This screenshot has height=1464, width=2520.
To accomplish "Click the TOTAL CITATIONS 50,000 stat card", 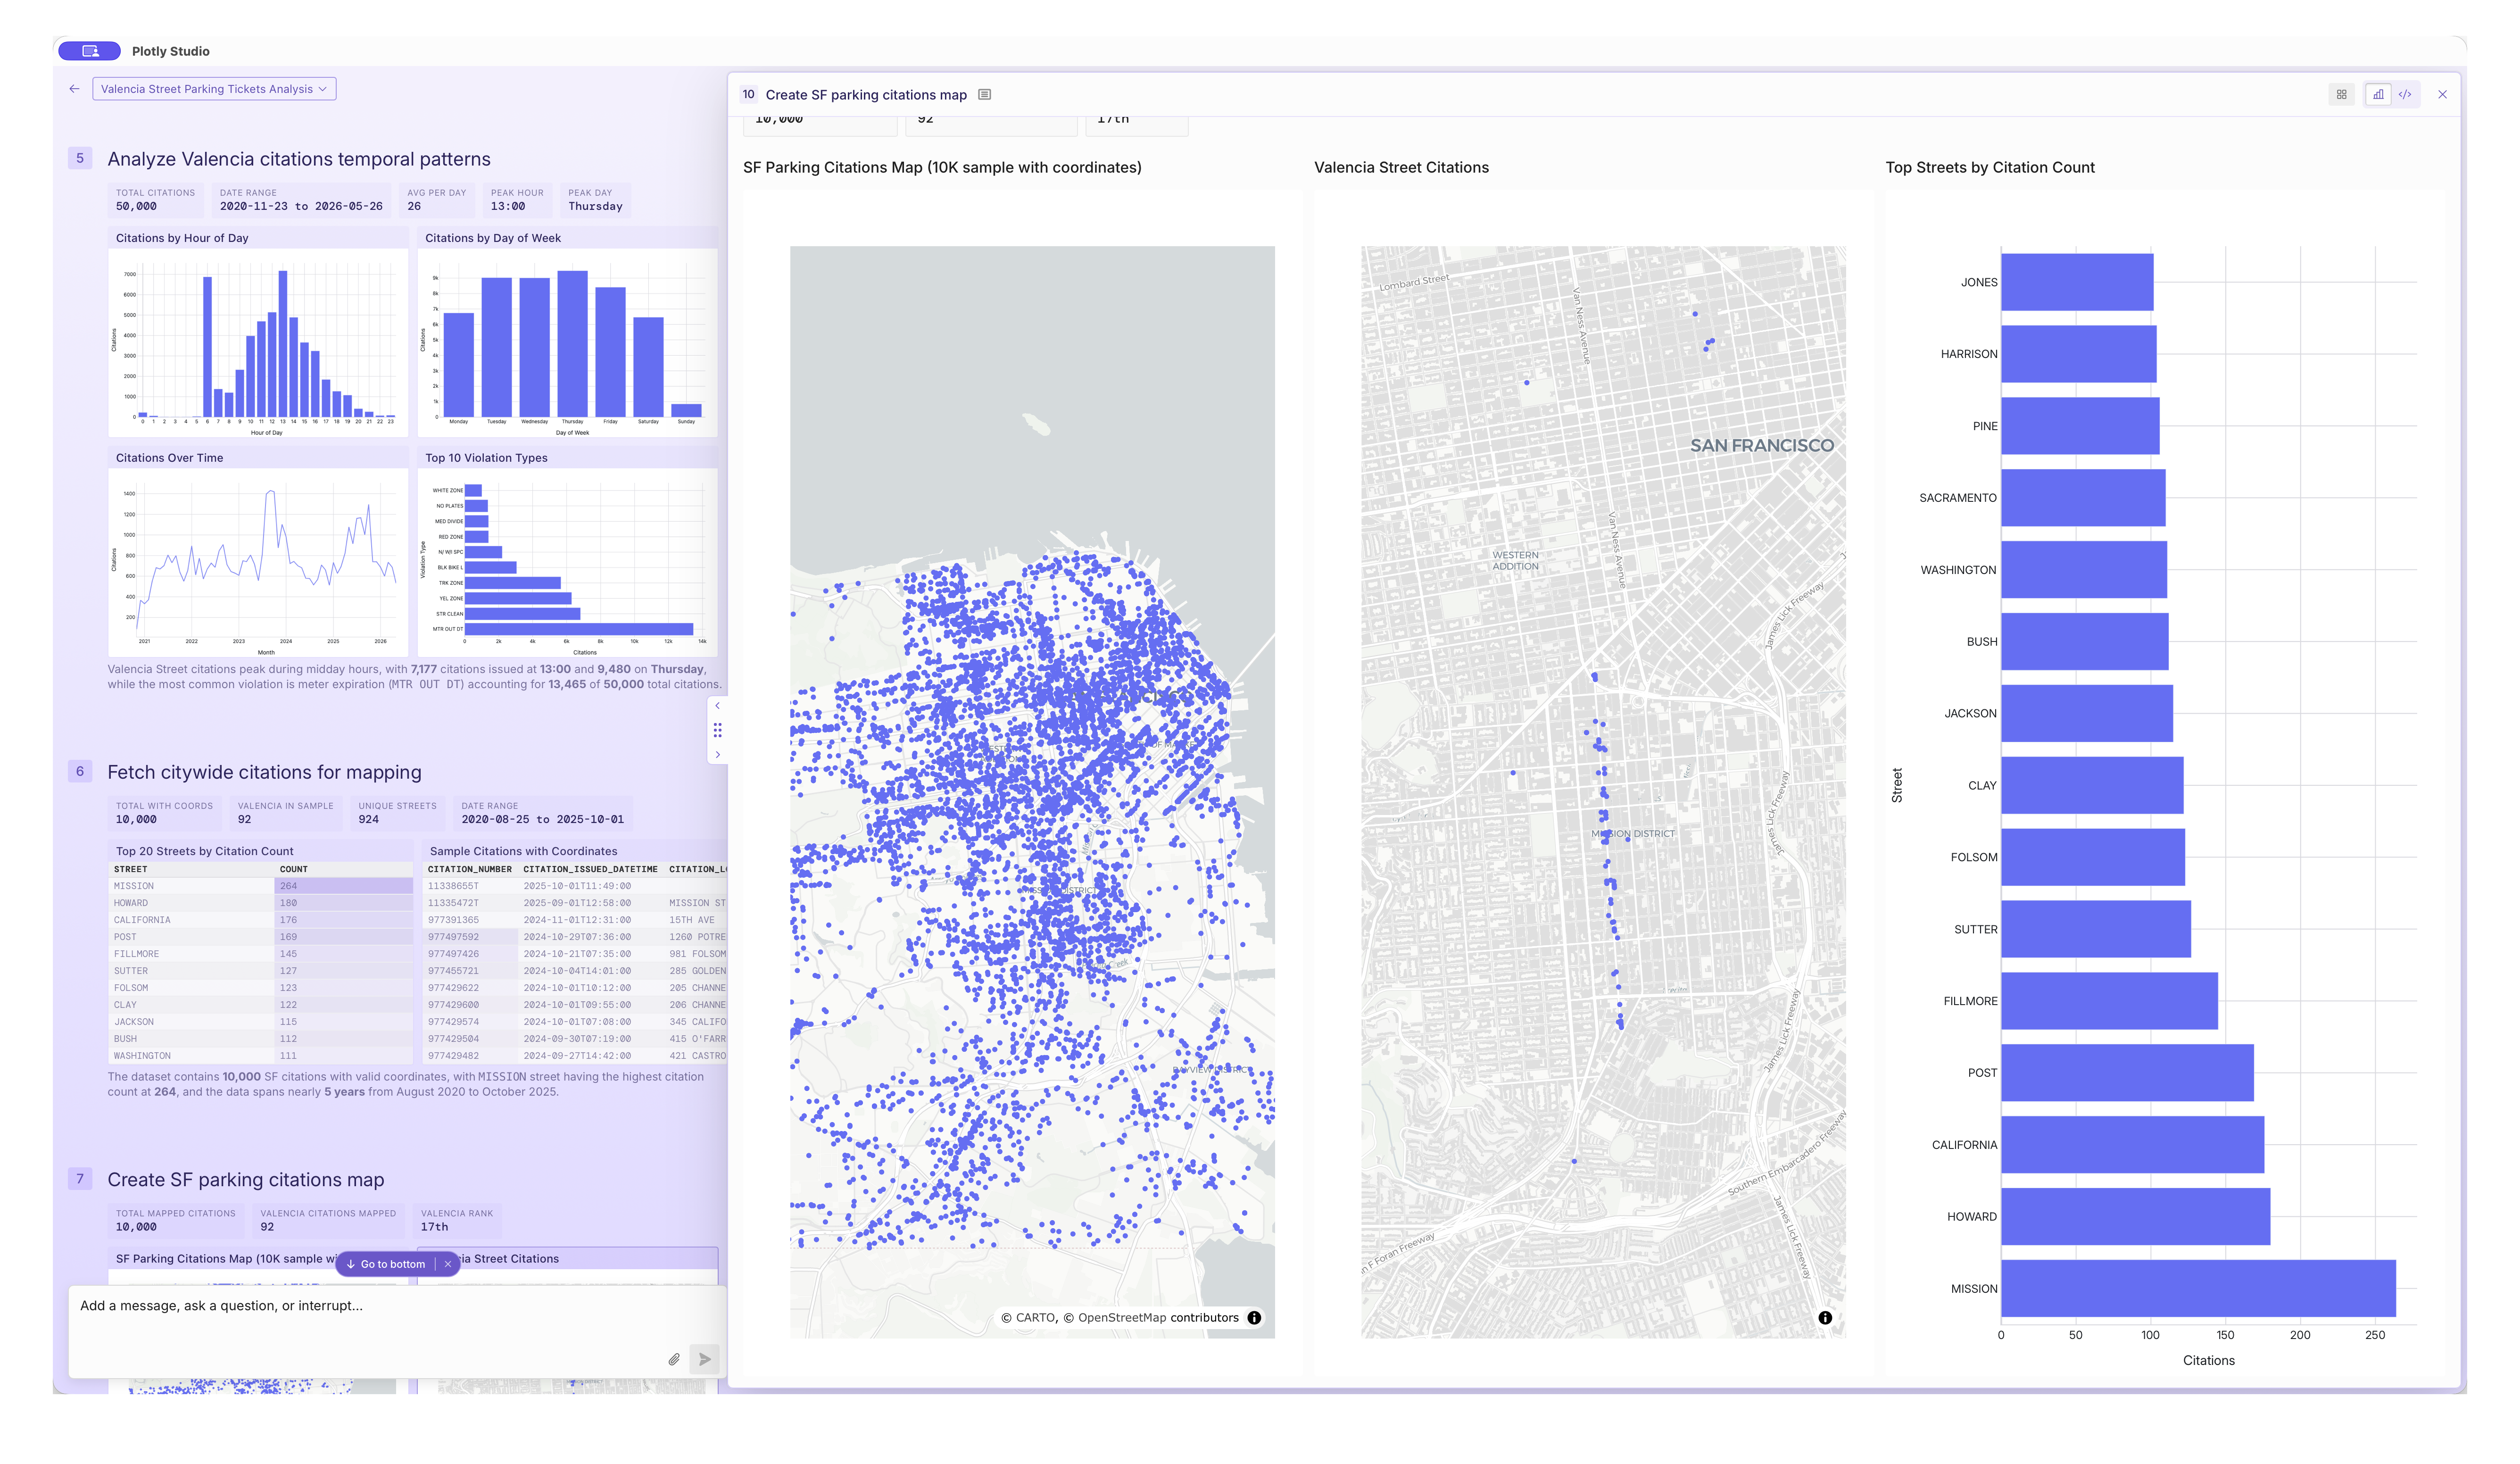I will 155,200.
